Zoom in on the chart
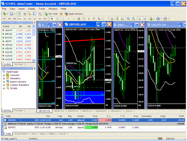 (x=128, y=19)
